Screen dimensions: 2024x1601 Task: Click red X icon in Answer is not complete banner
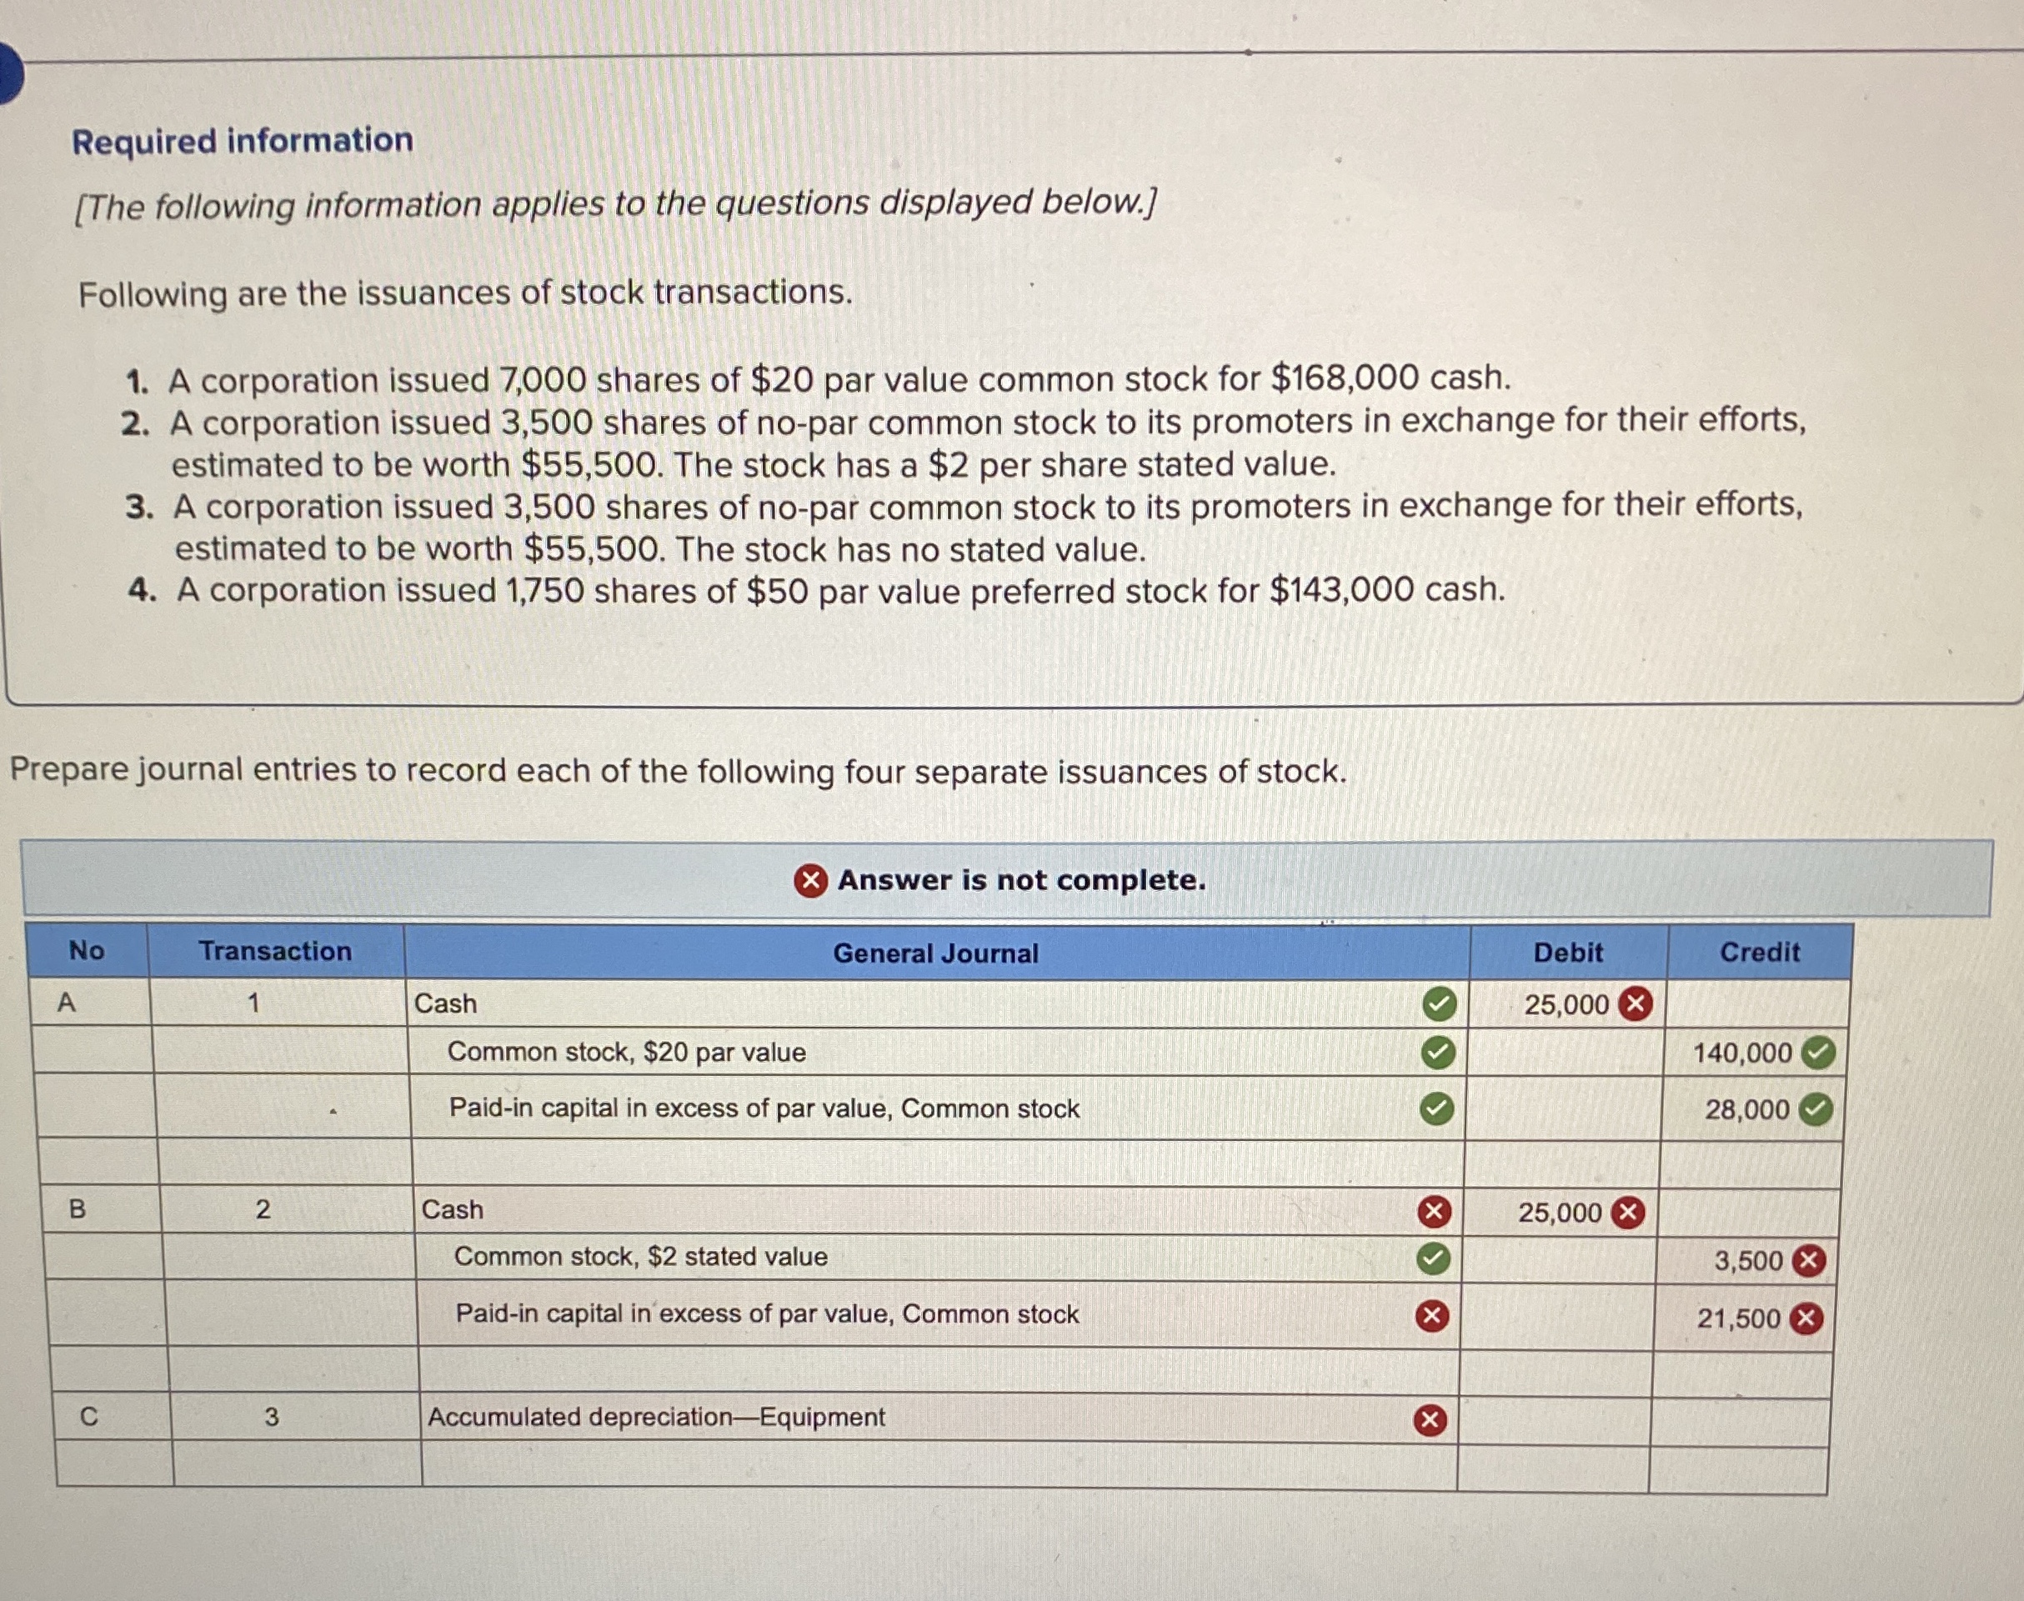coord(811,880)
